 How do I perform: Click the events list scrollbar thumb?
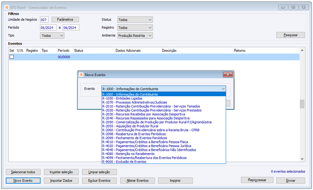(x=302, y=104)
